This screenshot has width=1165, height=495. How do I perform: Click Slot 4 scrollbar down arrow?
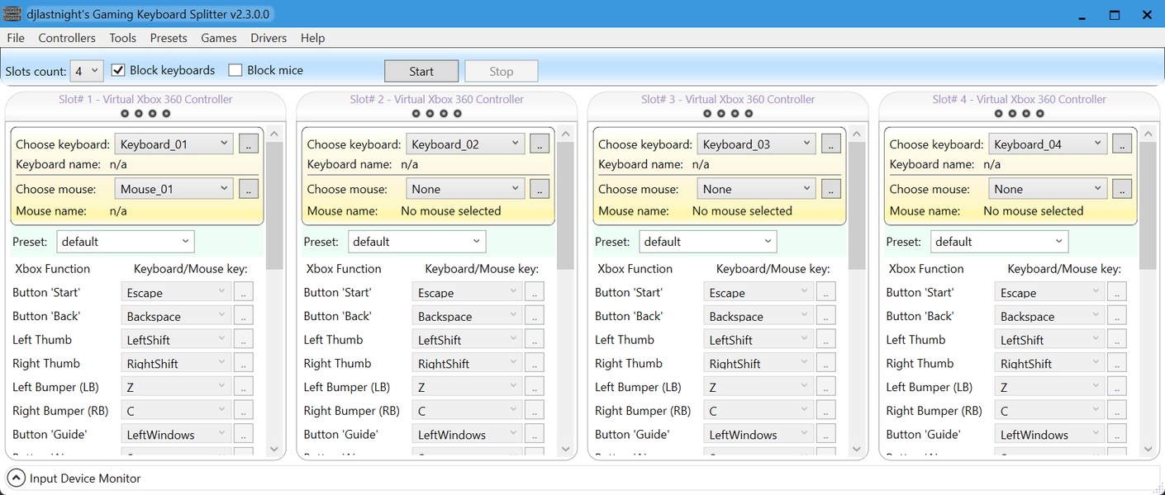pos(1148,449)
